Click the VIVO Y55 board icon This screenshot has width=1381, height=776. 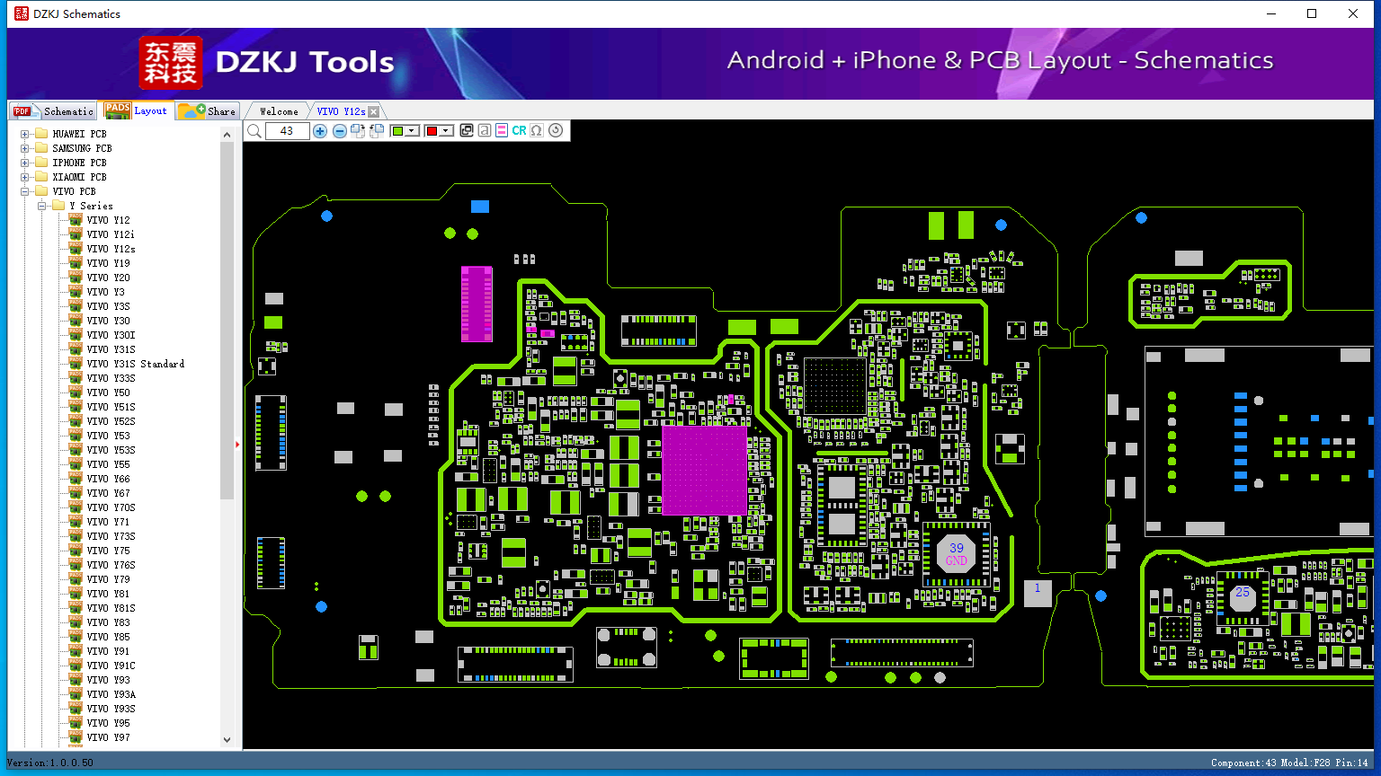tap(76, 464)
